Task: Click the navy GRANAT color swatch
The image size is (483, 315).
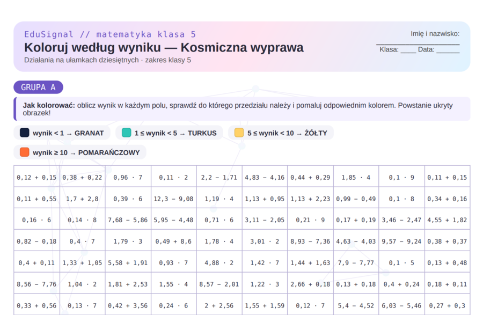Action: tap(24, 133)
